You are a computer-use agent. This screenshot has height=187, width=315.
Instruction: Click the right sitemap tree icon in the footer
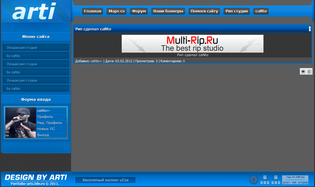pyautogui.click(x=276, y=180)
